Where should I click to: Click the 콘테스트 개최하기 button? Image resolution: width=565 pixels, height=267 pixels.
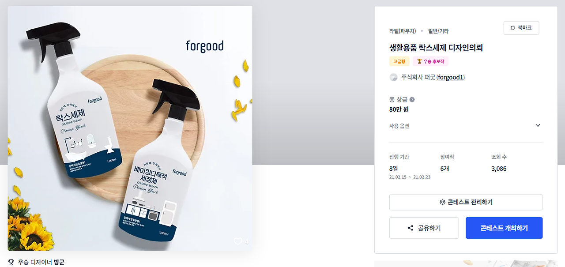(x=504, y=228)
